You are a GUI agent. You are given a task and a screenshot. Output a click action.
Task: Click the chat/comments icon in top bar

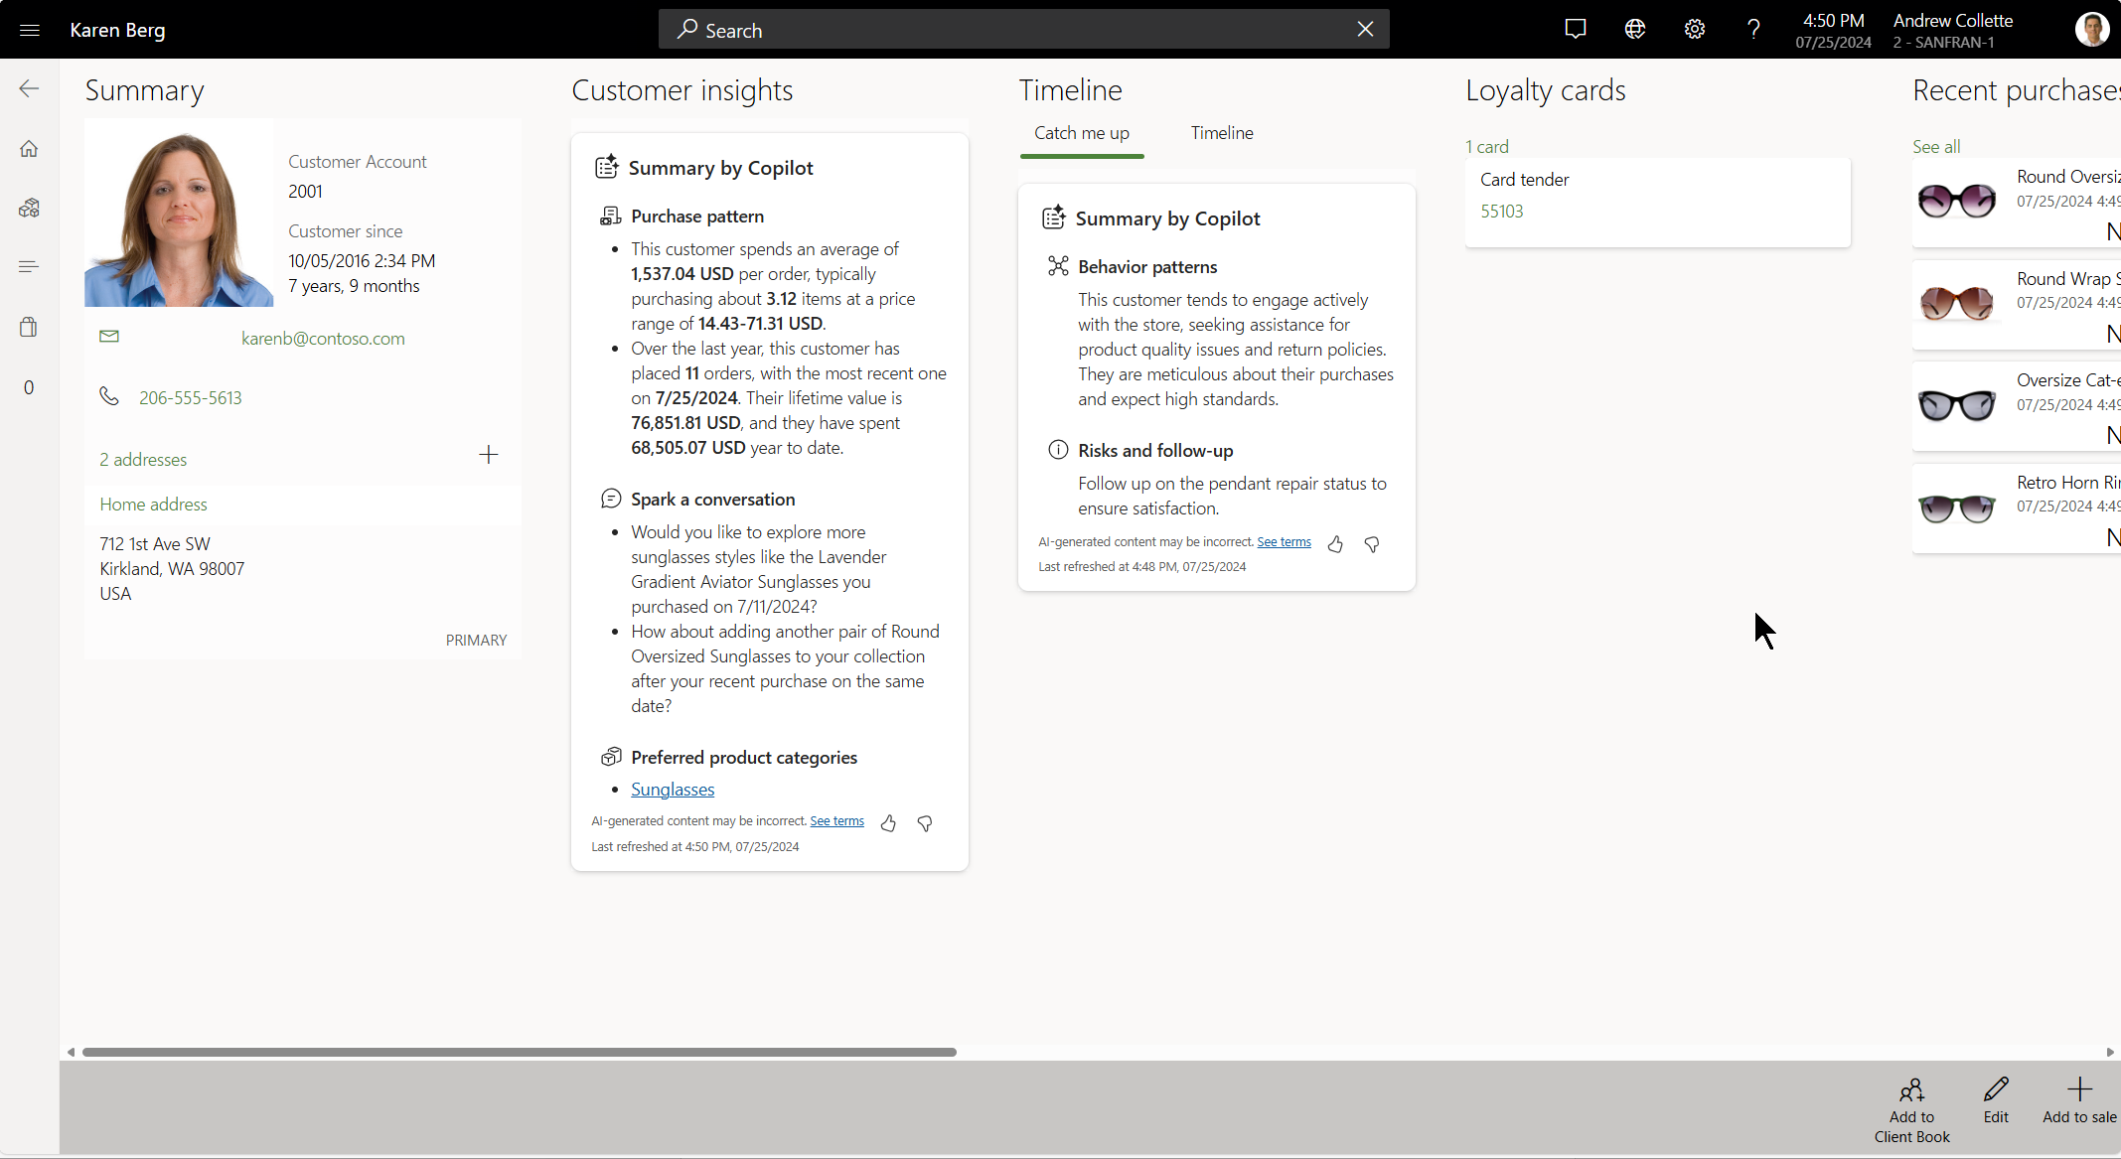click(x=1578, y=30)
